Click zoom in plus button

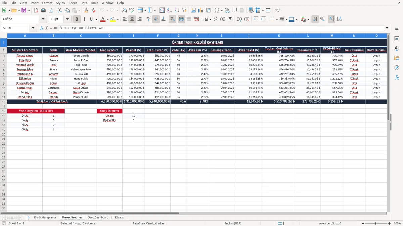389,223
